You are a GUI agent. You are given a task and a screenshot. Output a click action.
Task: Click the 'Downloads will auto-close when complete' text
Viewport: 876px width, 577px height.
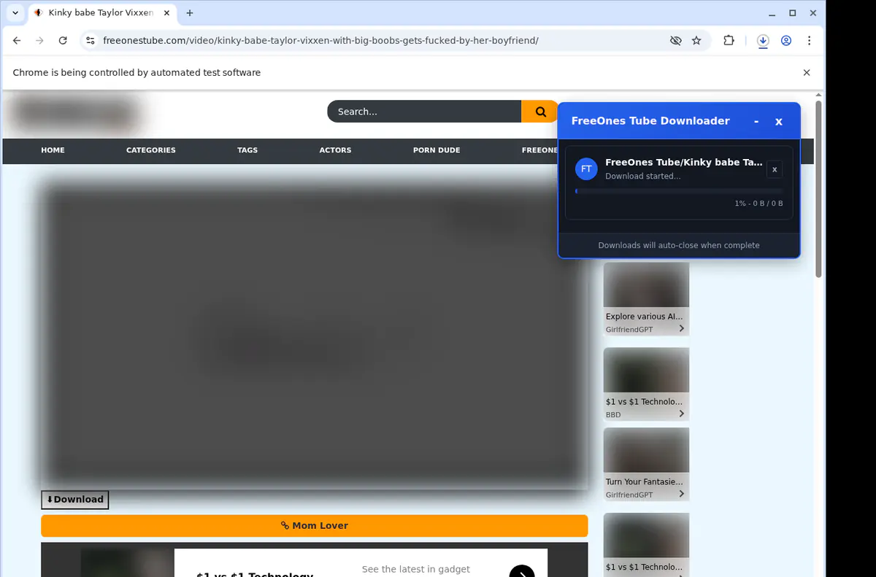[679, 245]
